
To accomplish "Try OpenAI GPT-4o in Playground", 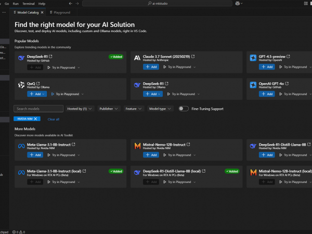I will (293, 94).
